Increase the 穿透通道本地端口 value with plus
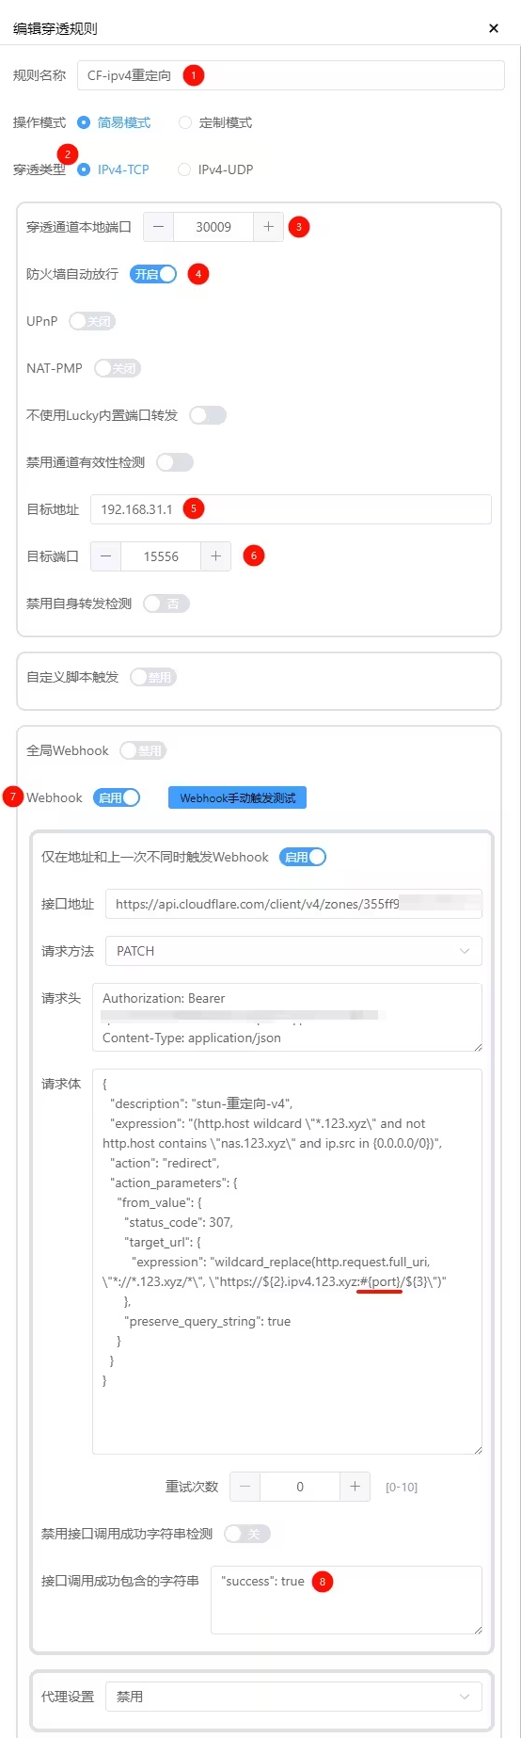The height and width of the screenshot is (1738, 521). [x=268, y=227]
